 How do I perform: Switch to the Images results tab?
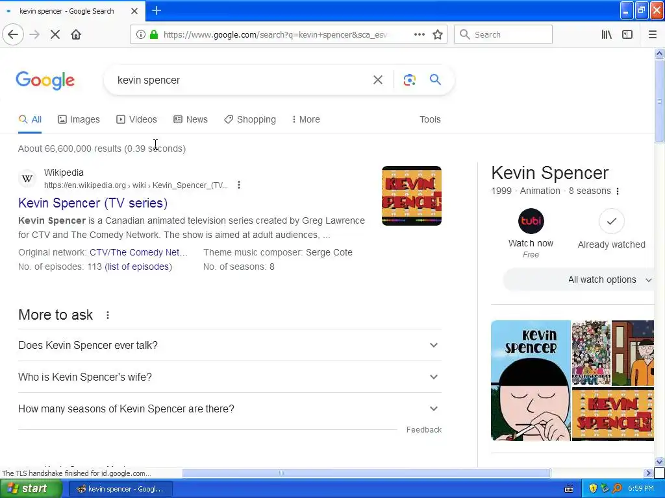(x=79, y=119)
